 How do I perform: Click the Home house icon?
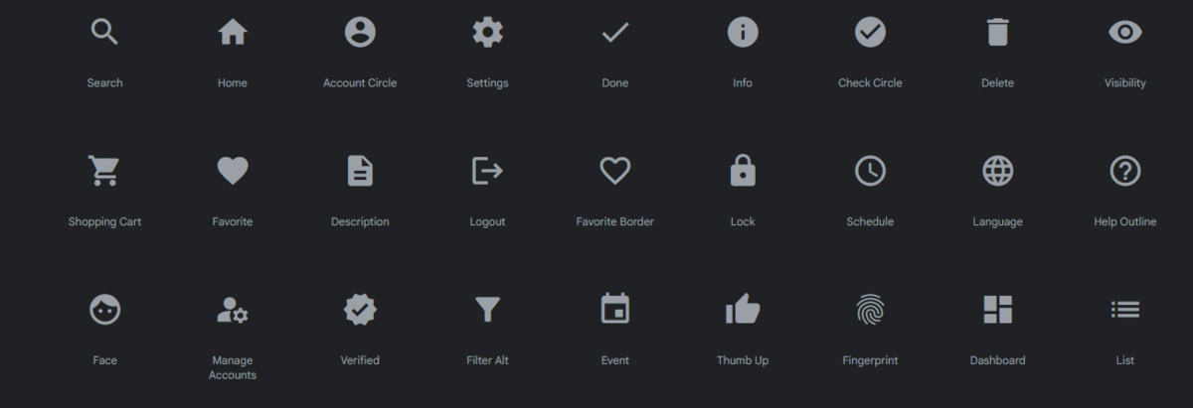point(233,32)
